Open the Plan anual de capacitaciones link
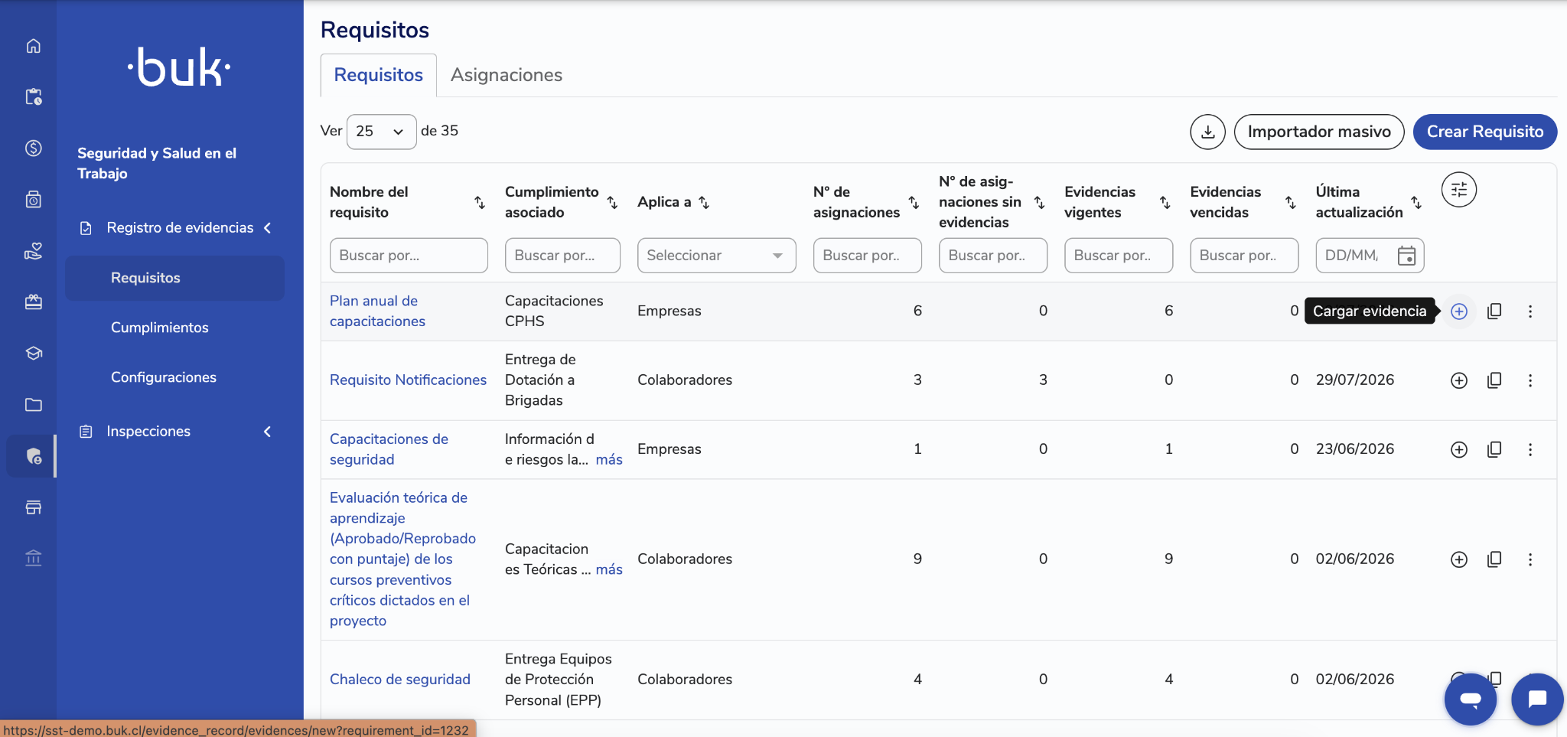 pyautogui.click(x=377, y=311)
